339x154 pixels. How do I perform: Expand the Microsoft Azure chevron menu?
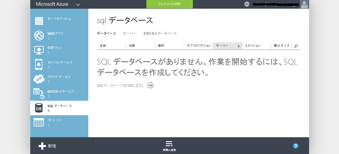tap(78, 5)
